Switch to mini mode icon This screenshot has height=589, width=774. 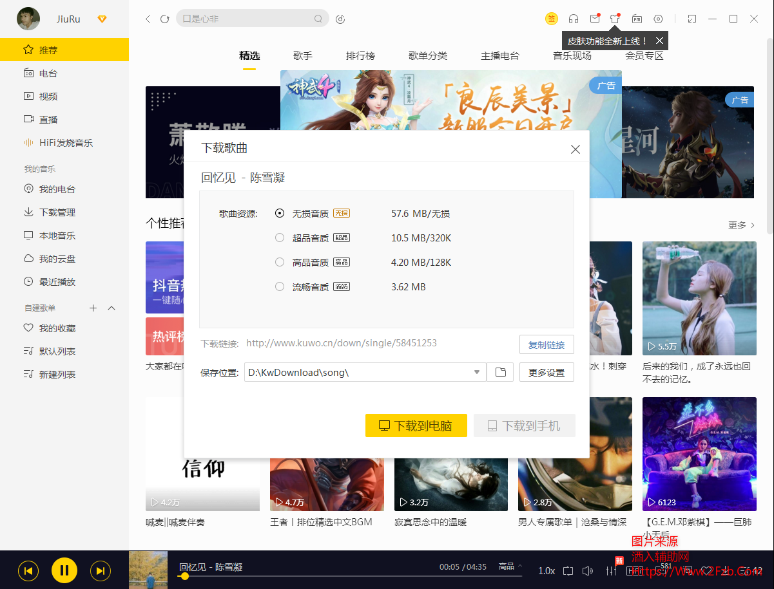point(692,19)
